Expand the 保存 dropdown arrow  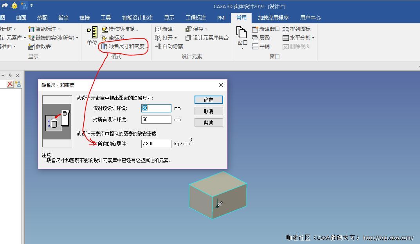[x=206, y=29]
